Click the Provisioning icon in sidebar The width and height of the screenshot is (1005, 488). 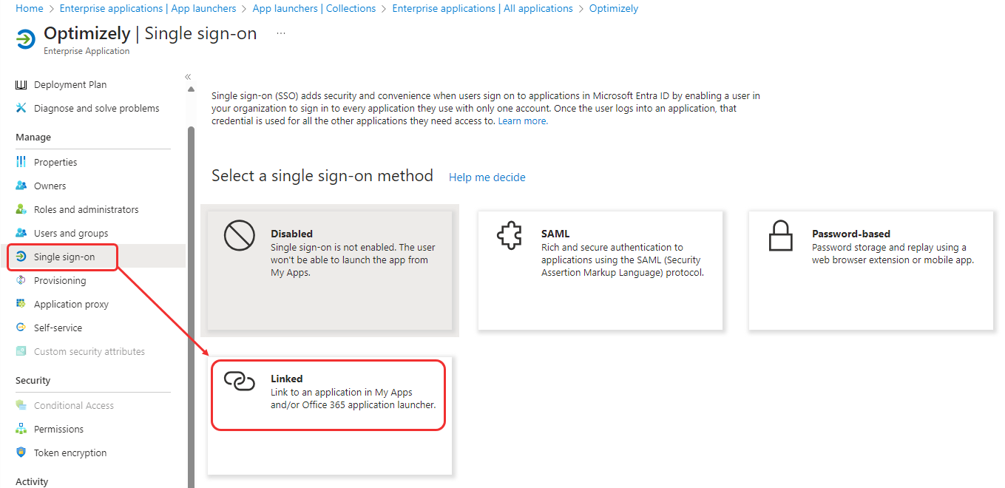coord(21,280)
